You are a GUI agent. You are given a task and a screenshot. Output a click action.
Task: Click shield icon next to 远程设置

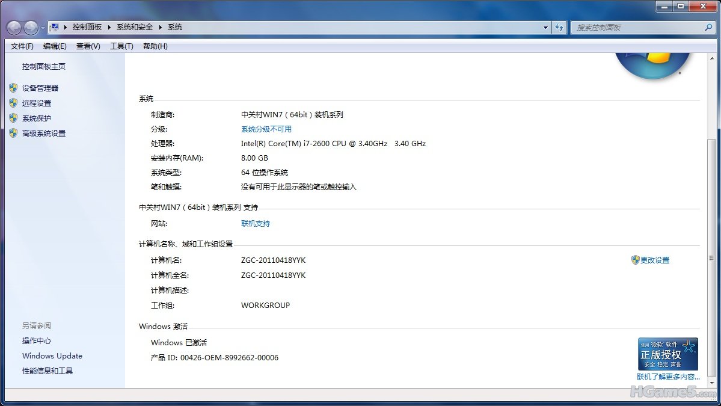point(13,103)
